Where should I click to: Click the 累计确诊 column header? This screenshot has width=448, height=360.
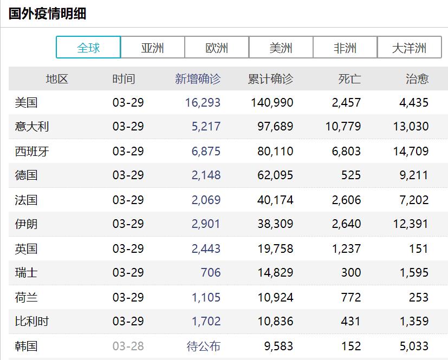pos(265,78)
